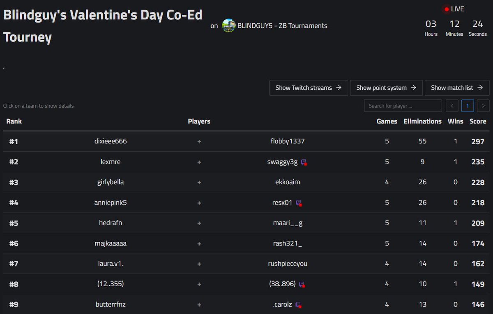
Task: Click the Twitch icon next to (38..896)
Action: (x=302, y=284)
